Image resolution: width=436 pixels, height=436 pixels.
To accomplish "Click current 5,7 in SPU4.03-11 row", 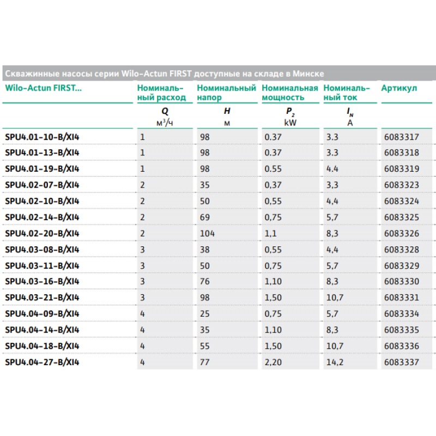I will (x=332, y=265).
